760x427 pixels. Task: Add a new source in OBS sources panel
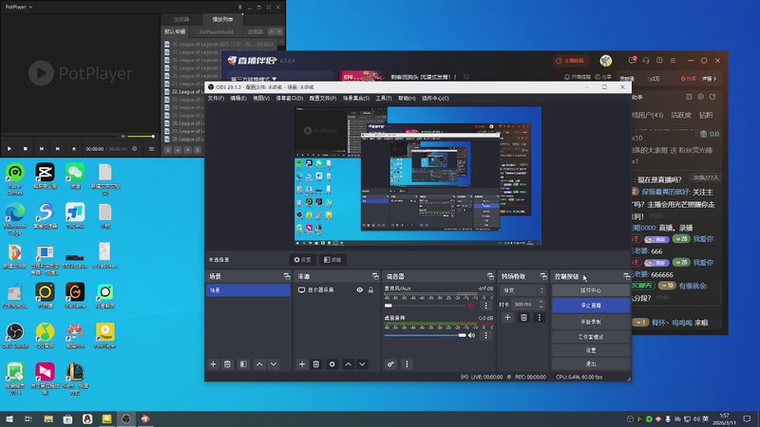[302, 364]
